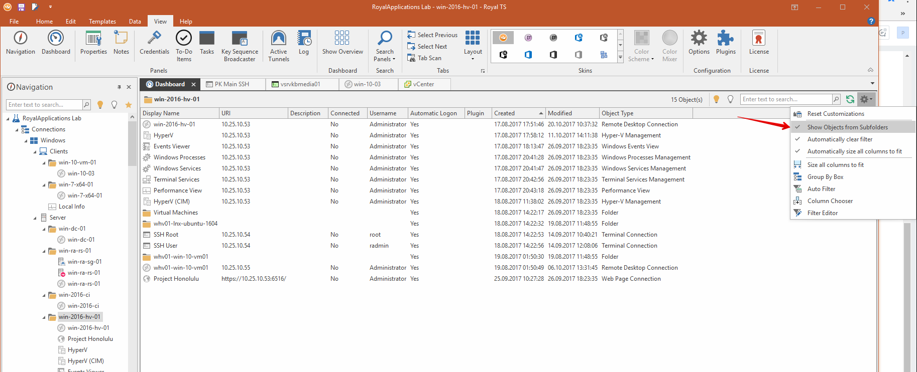
Task: Open the Plugins configuration
Action: click(725, 43)
